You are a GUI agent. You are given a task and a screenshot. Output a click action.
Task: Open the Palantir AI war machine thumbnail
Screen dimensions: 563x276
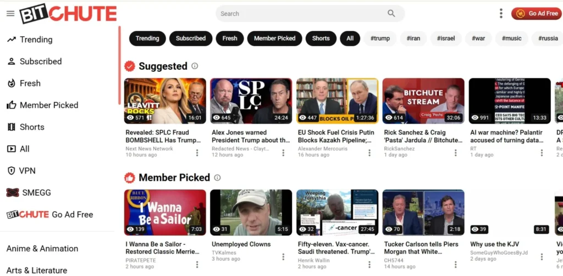pos(510,101)
